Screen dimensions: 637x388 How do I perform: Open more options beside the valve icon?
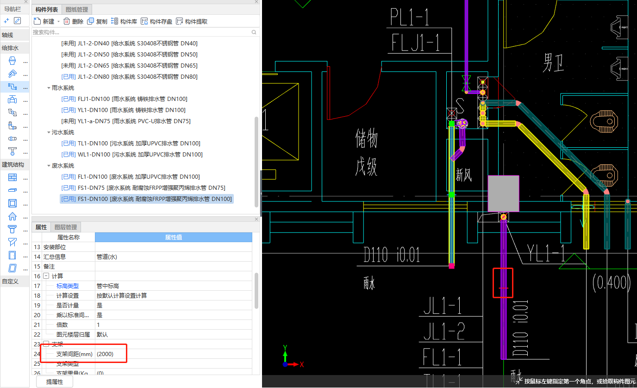click(25, 100)
